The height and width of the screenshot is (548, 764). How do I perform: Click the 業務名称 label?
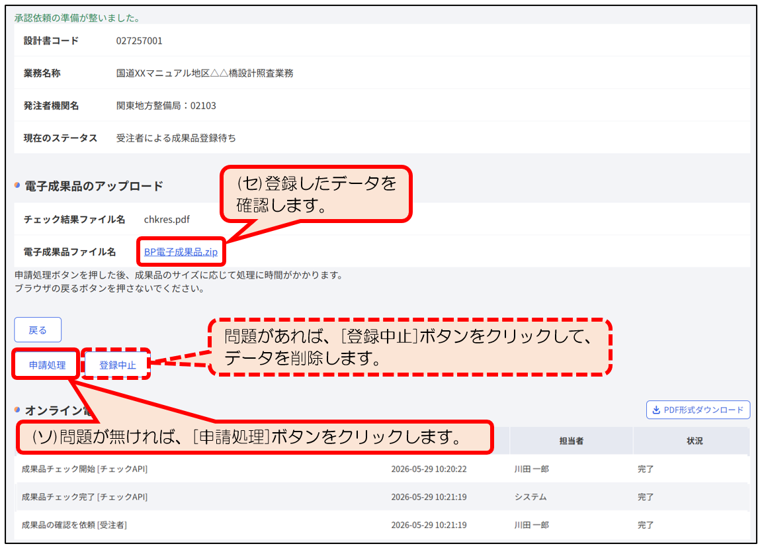(42, 73)
